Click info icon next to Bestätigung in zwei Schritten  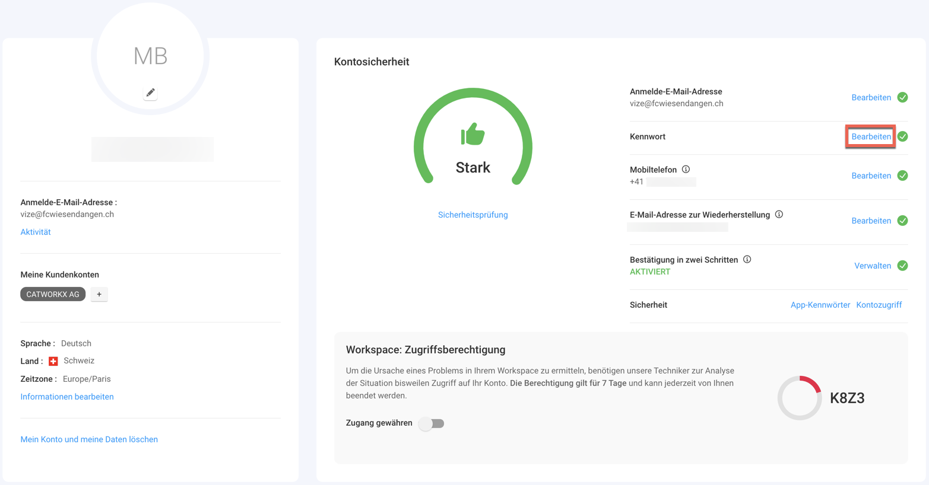pos(747,260)
